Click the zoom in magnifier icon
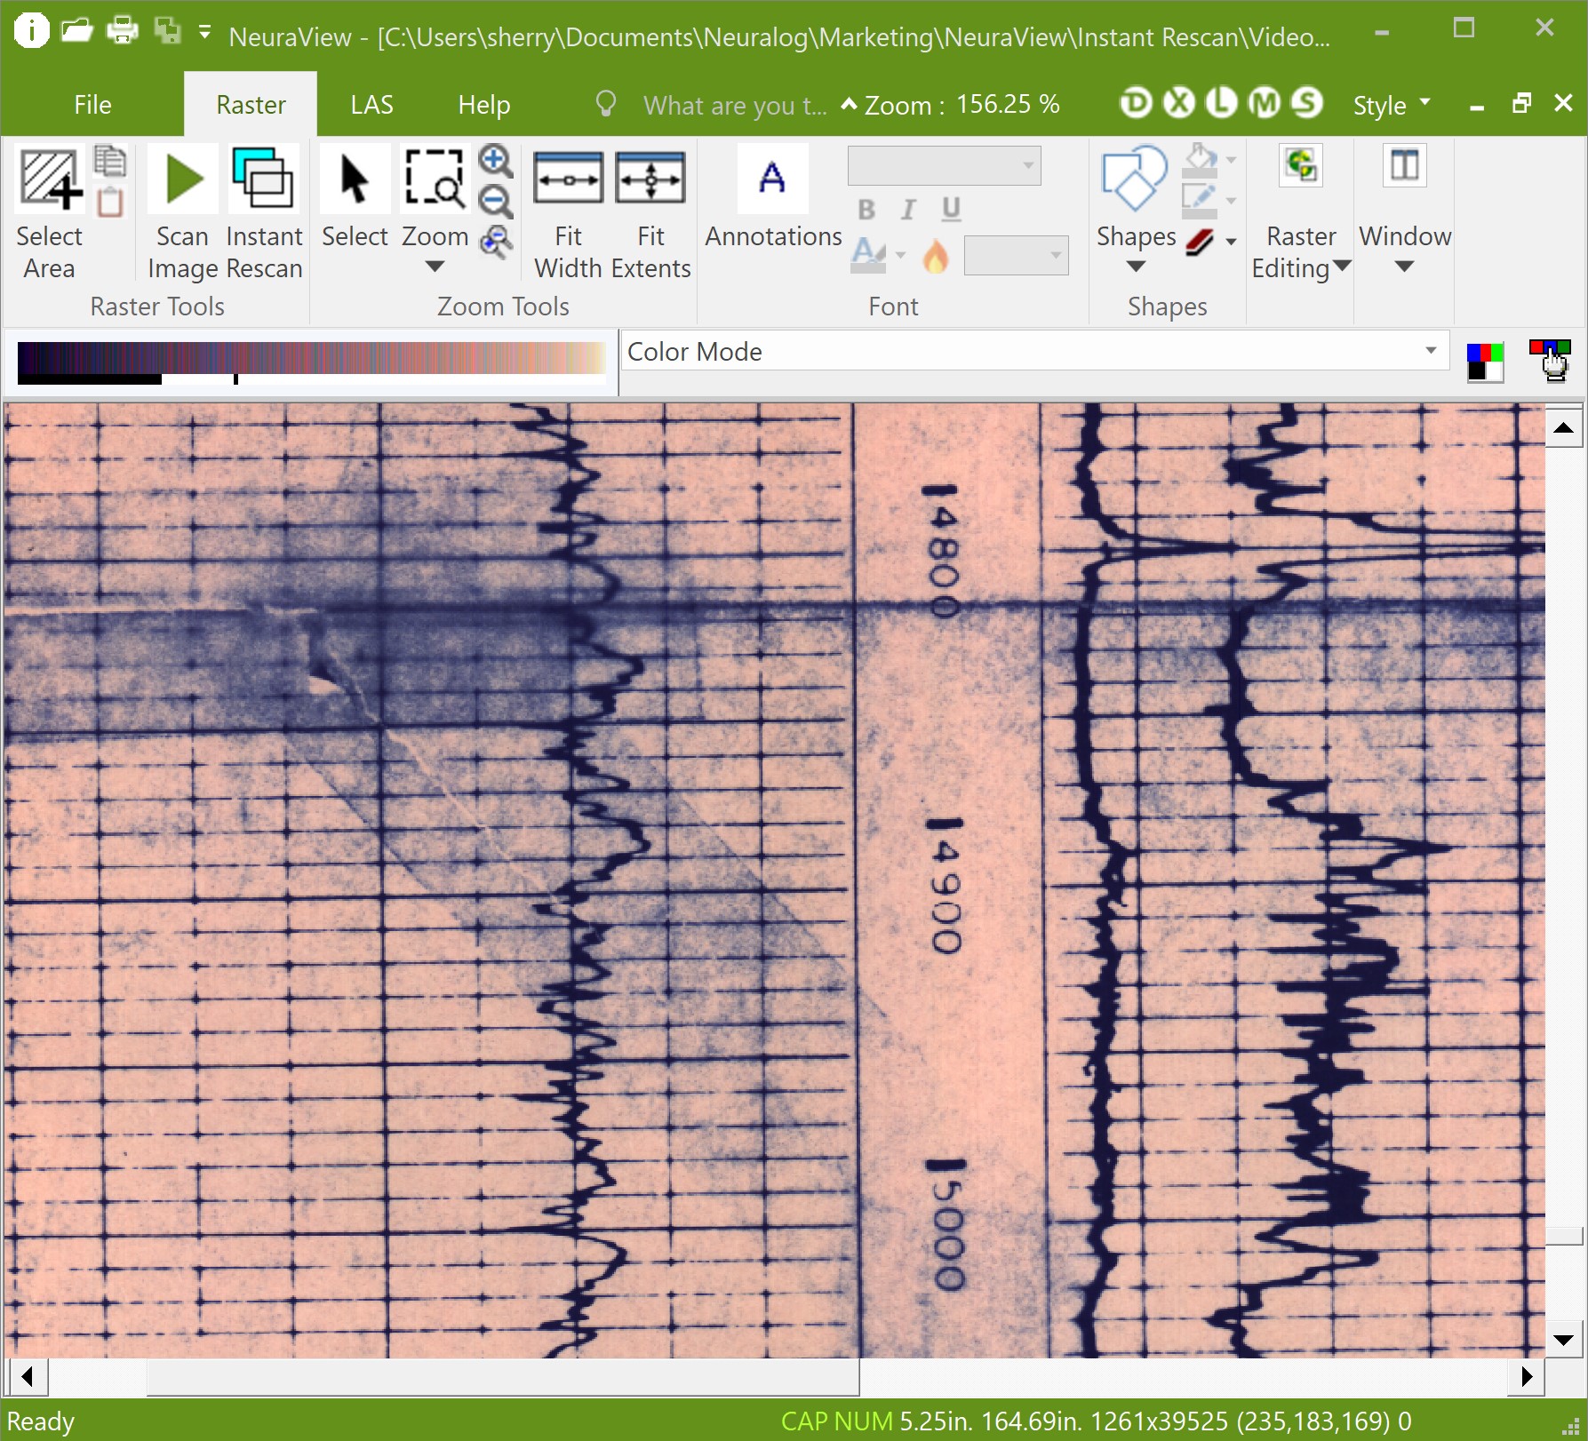Viewport: 1588px width, 1441px height. (495, 161)
